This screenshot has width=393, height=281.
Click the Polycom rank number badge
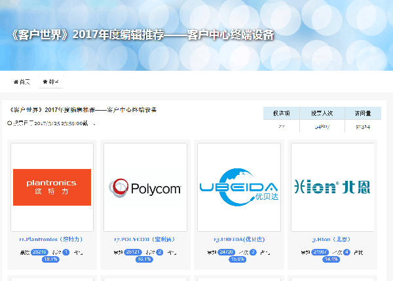coord(159,252)
